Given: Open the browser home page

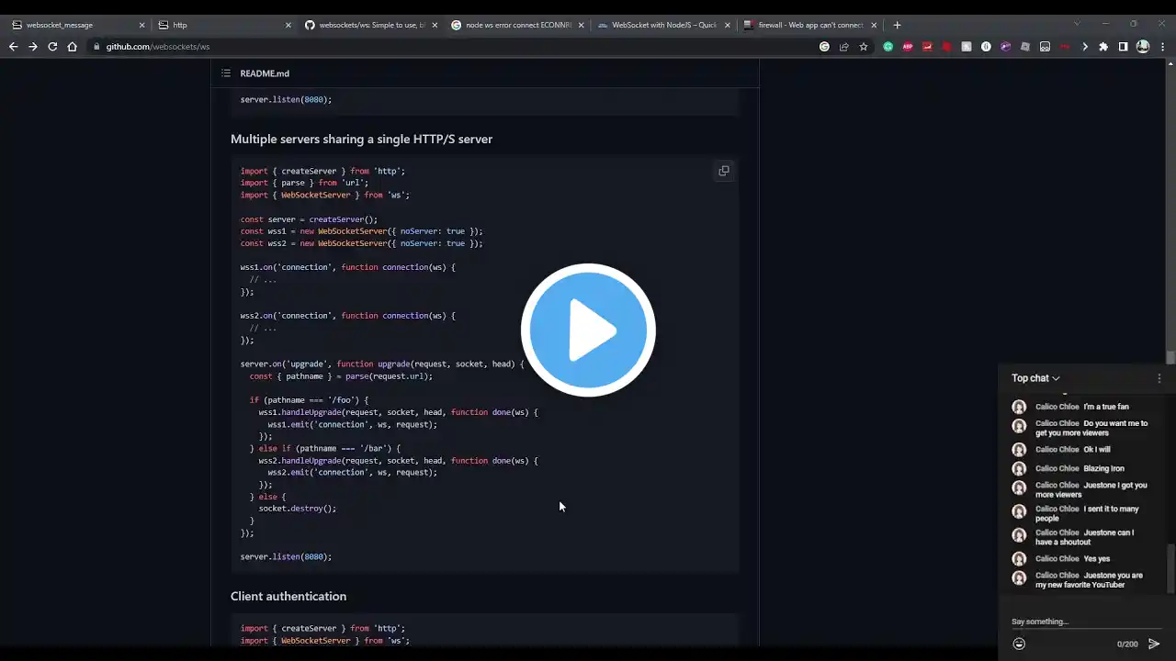Looking at the screenshot, I should (72, 47).
